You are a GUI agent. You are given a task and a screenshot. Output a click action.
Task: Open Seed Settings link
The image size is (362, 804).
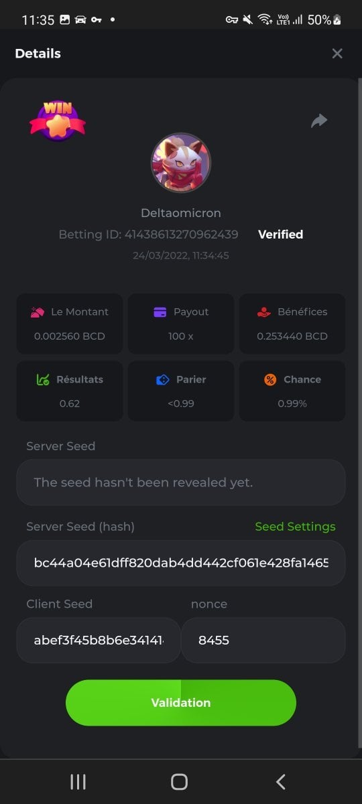pyautogui.click(x=295, y=527)
